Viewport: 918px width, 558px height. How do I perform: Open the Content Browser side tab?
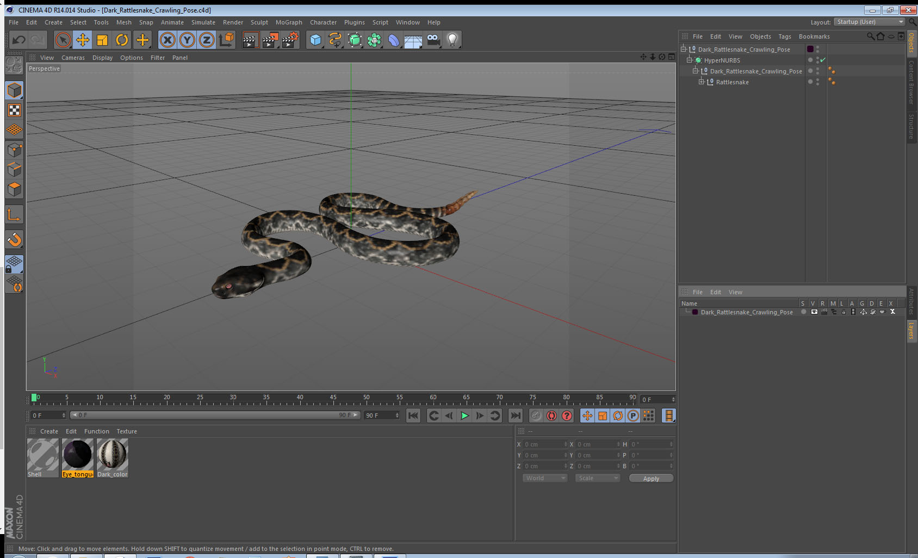point(911,82)
